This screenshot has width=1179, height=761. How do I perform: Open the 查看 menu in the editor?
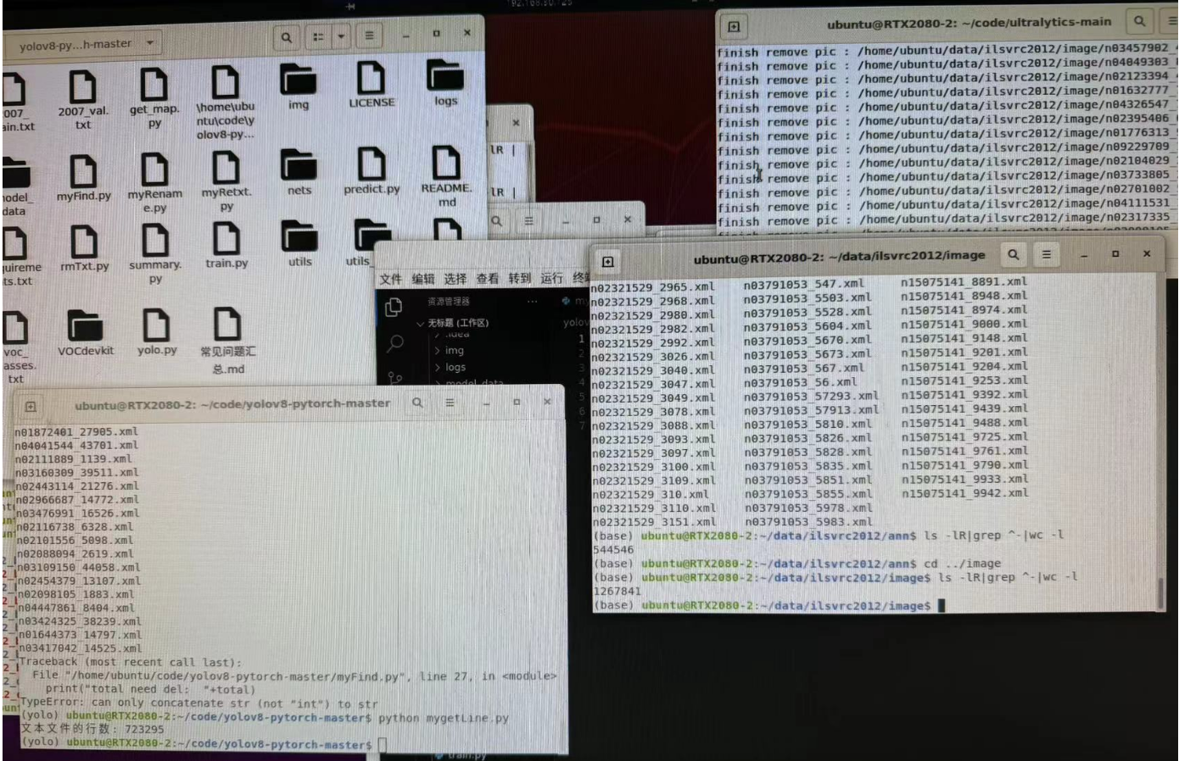(487, 279)
